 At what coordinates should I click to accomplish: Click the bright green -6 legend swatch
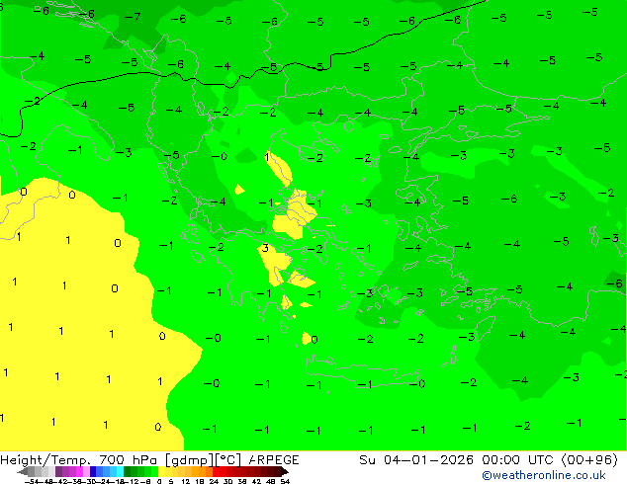(154, 471)
